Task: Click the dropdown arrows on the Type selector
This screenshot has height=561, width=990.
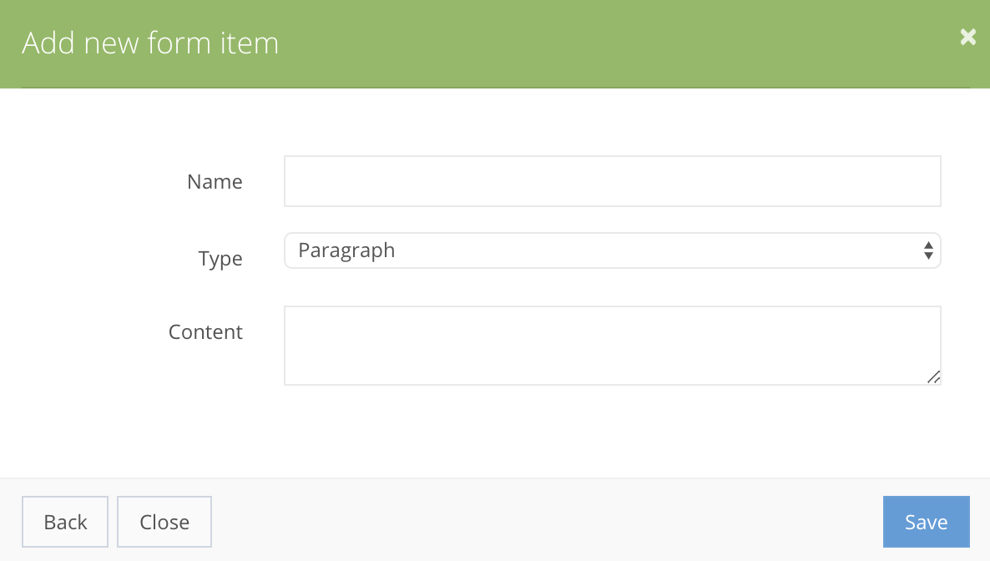Action: click(x=928, y=250)
